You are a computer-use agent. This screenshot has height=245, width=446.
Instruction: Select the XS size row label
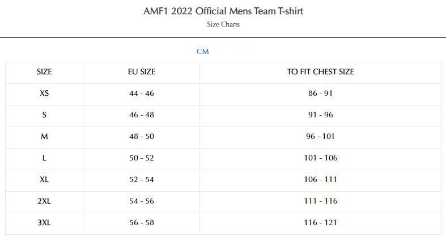pyautogui.click(x=44, y=93)
